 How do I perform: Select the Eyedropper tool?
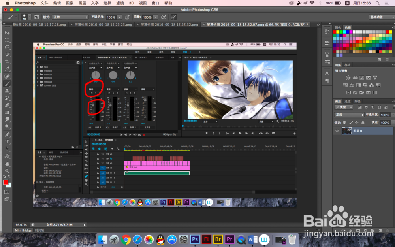pyautogui.click(x=7, y=69)
